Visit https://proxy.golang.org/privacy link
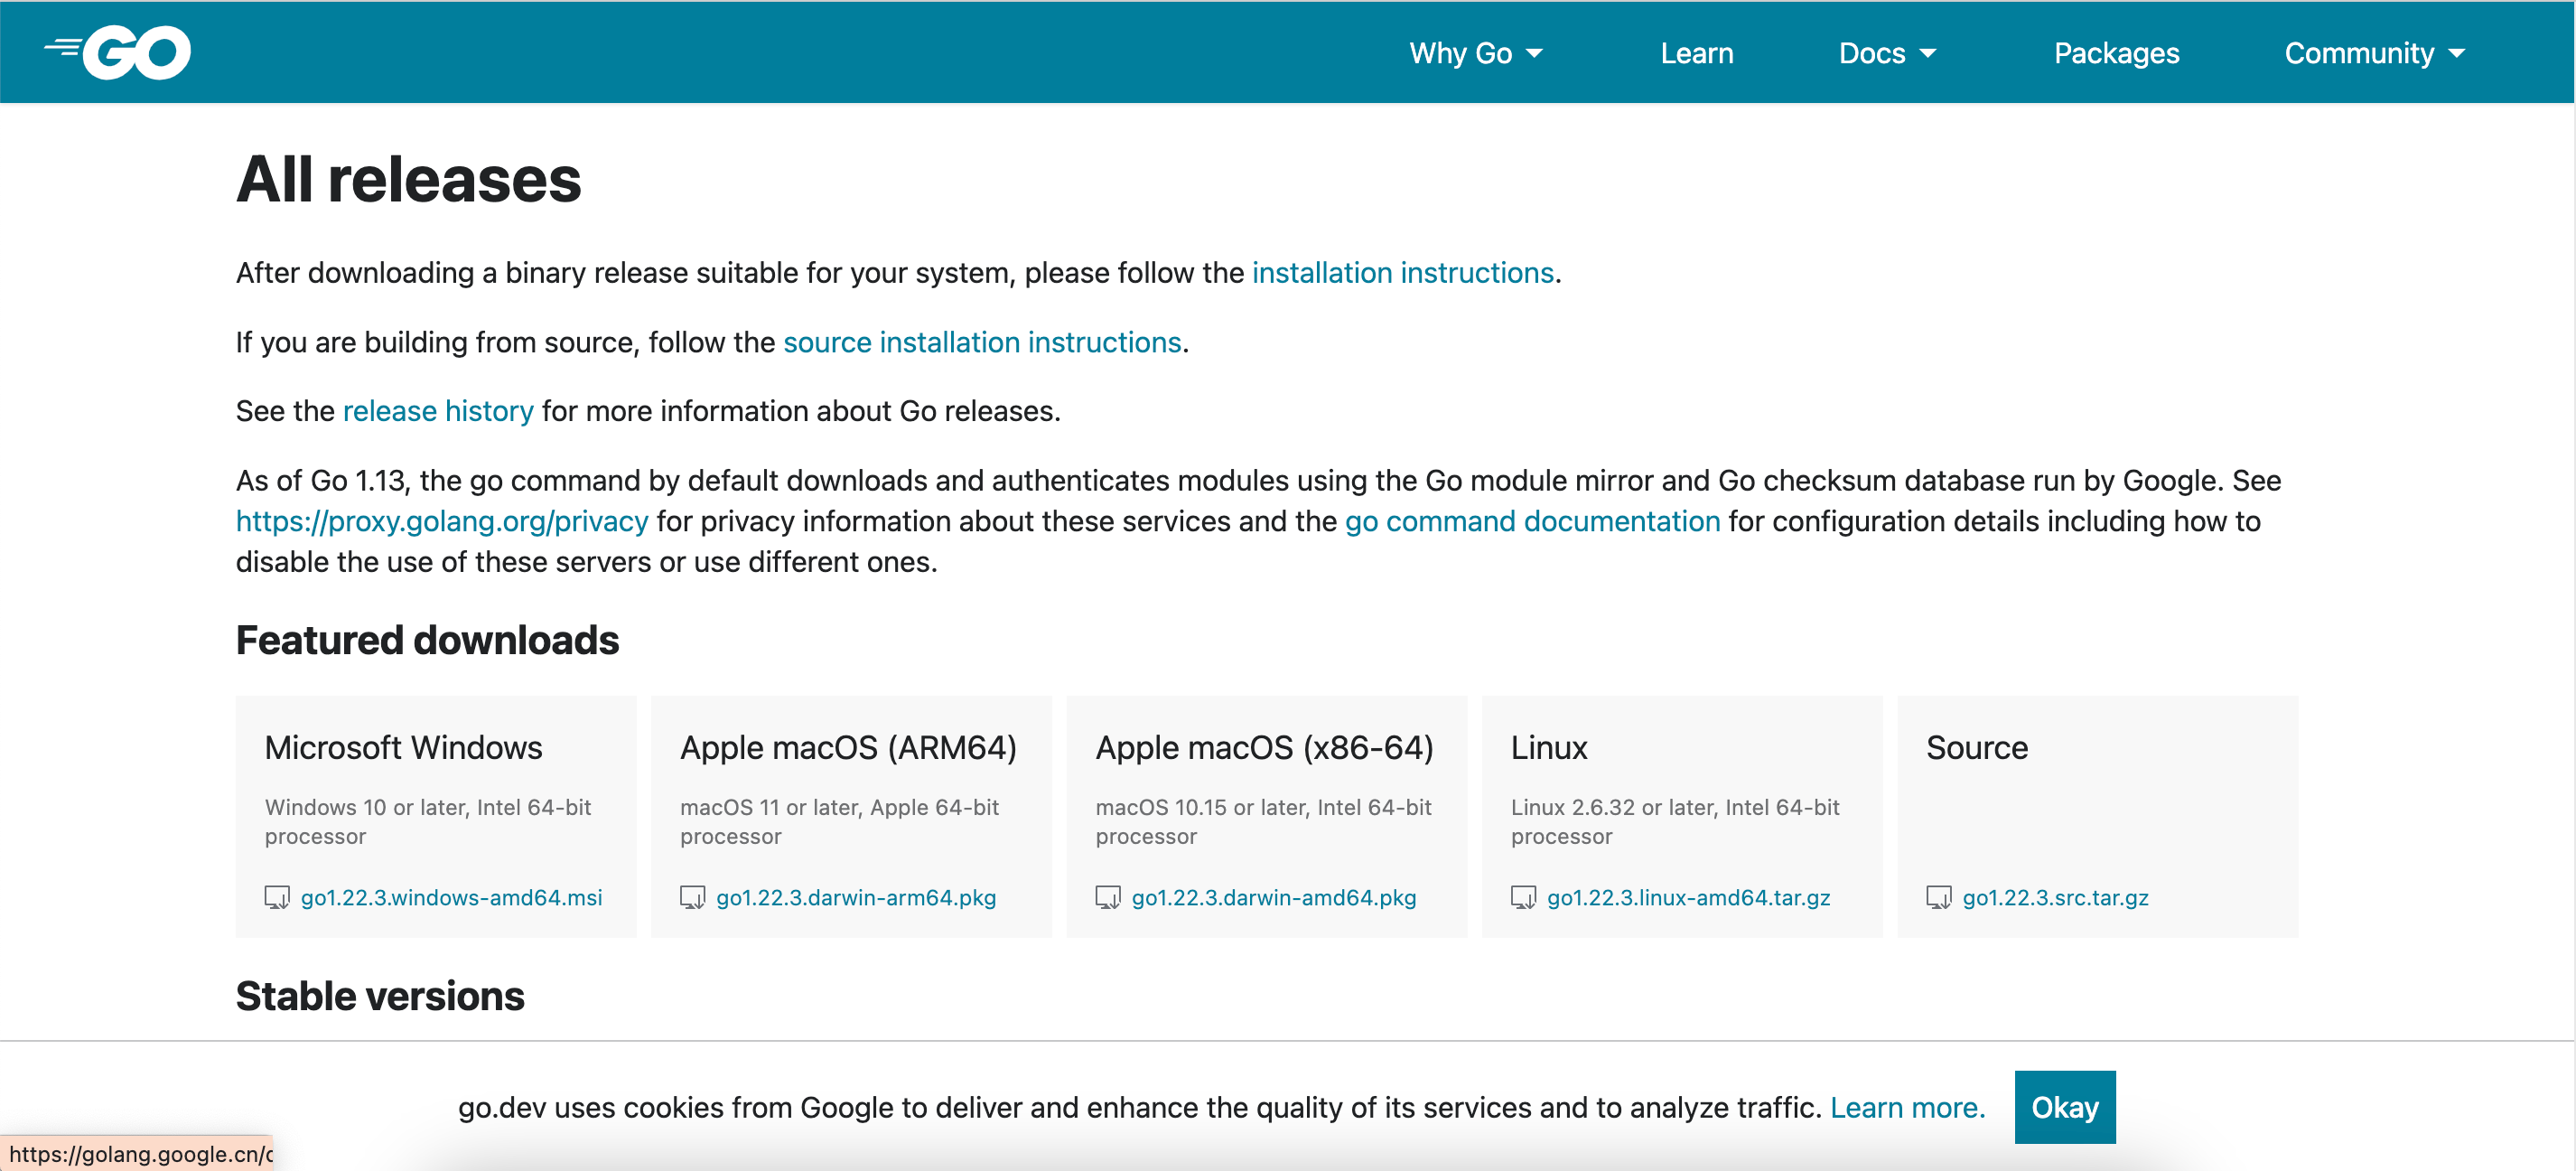Image resolution: width=2576 pixels, height=1171 pixels. coord(442,521)
